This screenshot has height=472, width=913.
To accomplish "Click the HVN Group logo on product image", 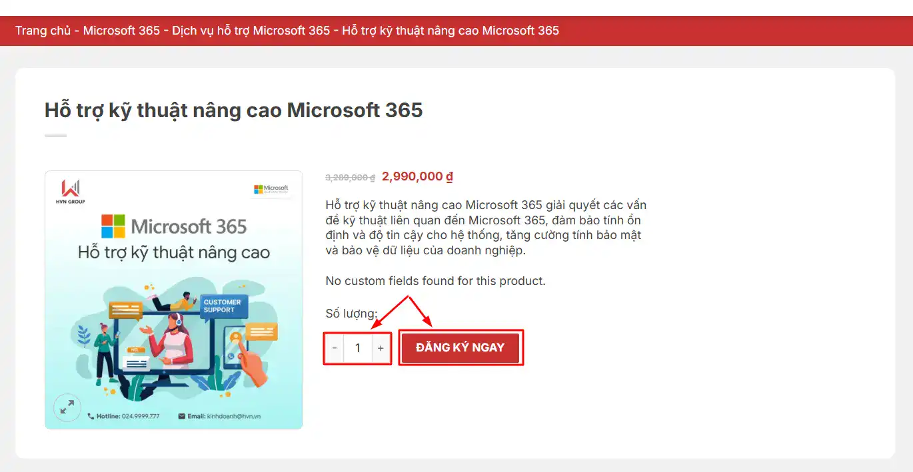I will coord(70,192).
